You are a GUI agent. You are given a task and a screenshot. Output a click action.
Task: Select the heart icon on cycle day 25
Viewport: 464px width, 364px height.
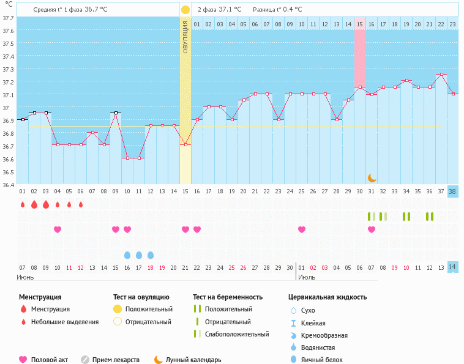[x=302, y=229]
